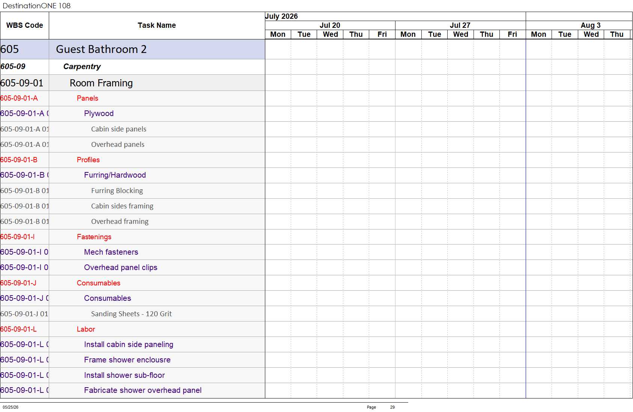Click Cabin side panels row
This screenshot has width=633, height=412.
pos(132,129)
